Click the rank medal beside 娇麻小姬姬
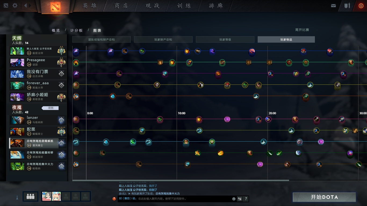 [x=62, y=97]
